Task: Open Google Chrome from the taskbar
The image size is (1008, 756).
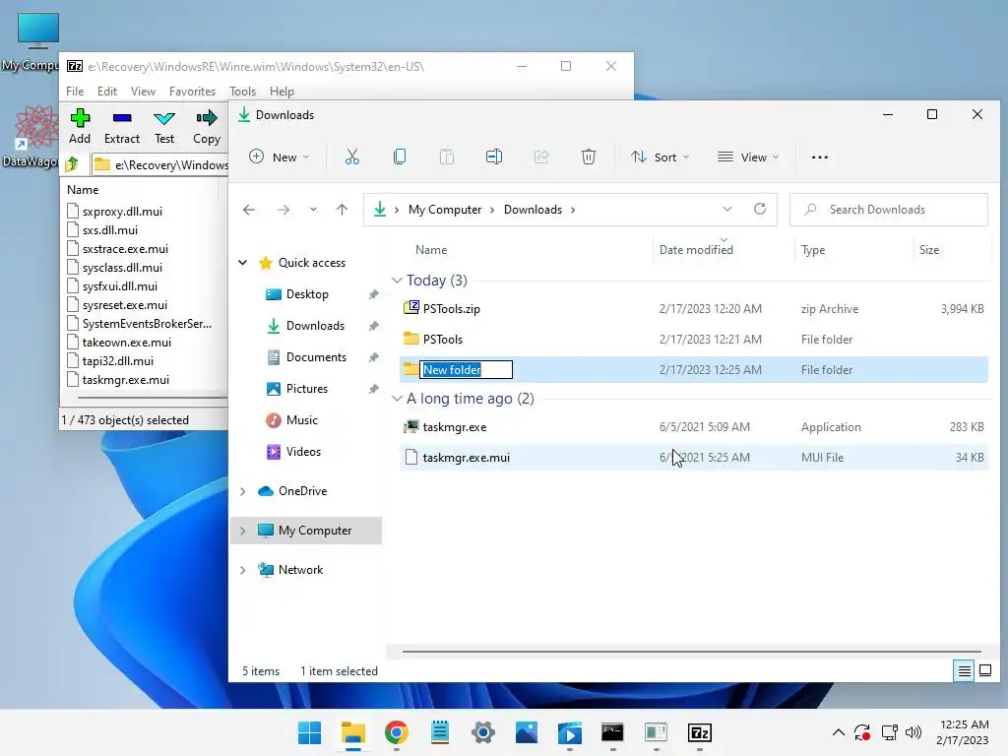Action: (396, 732)
